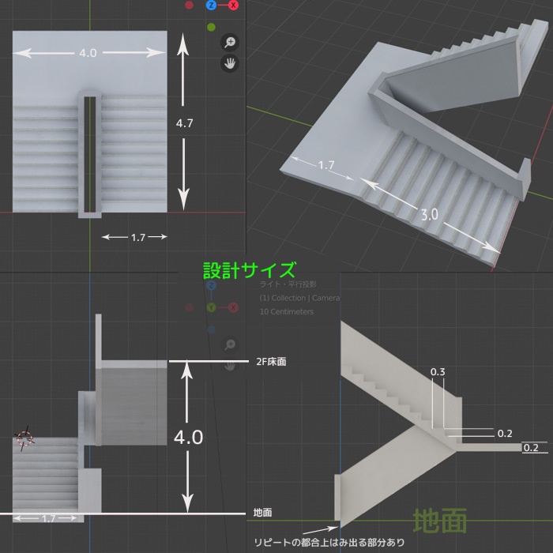Viewport: 553px width, 553px height.
Task: Click the large green 地面 text
Action: point(440,521)
